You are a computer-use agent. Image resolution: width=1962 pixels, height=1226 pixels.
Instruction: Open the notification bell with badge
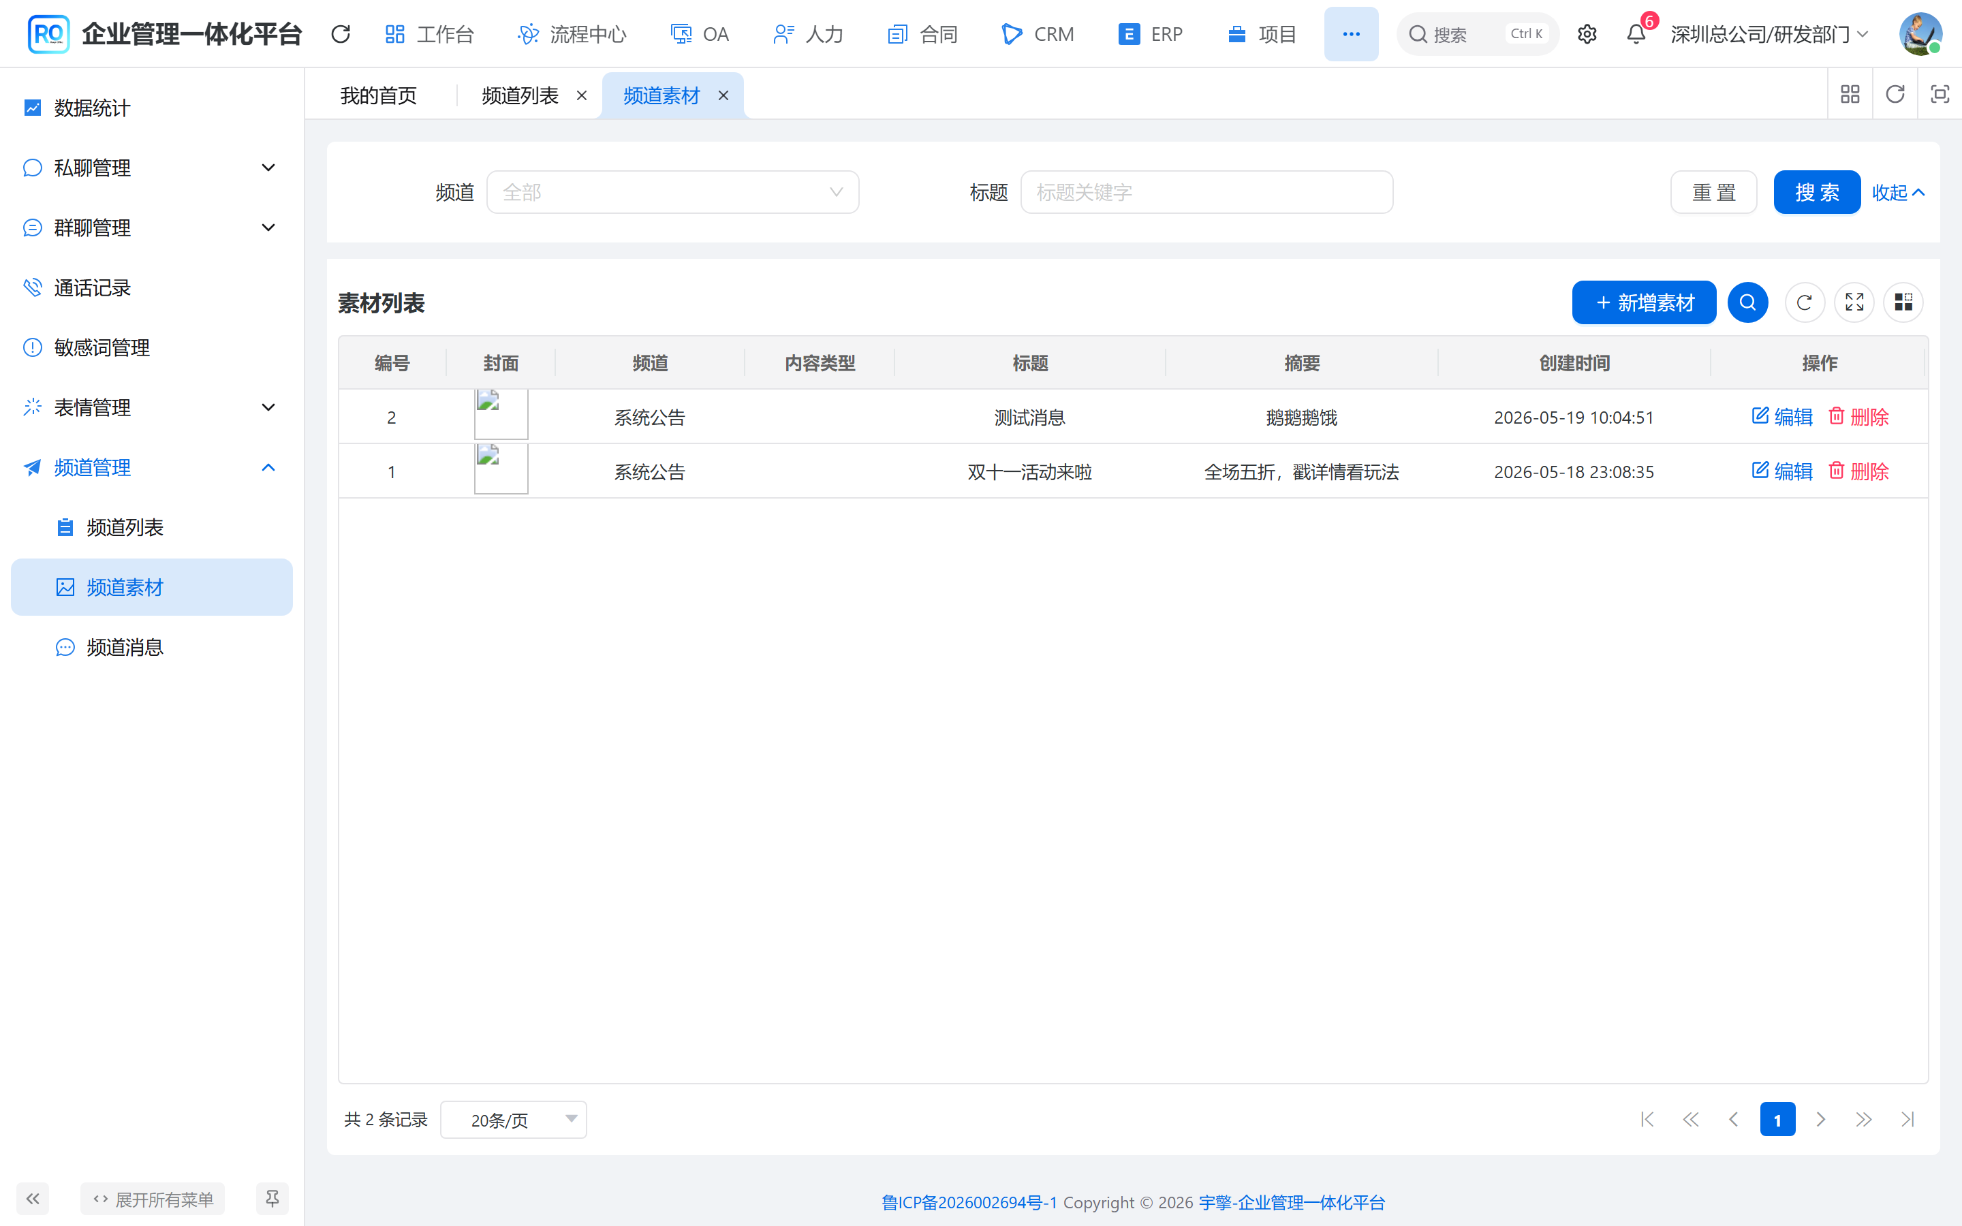pos(1637,34)
